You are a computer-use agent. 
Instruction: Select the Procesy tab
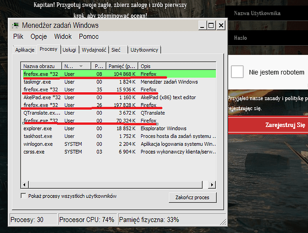pyautogui.click(x=48, y=49)
